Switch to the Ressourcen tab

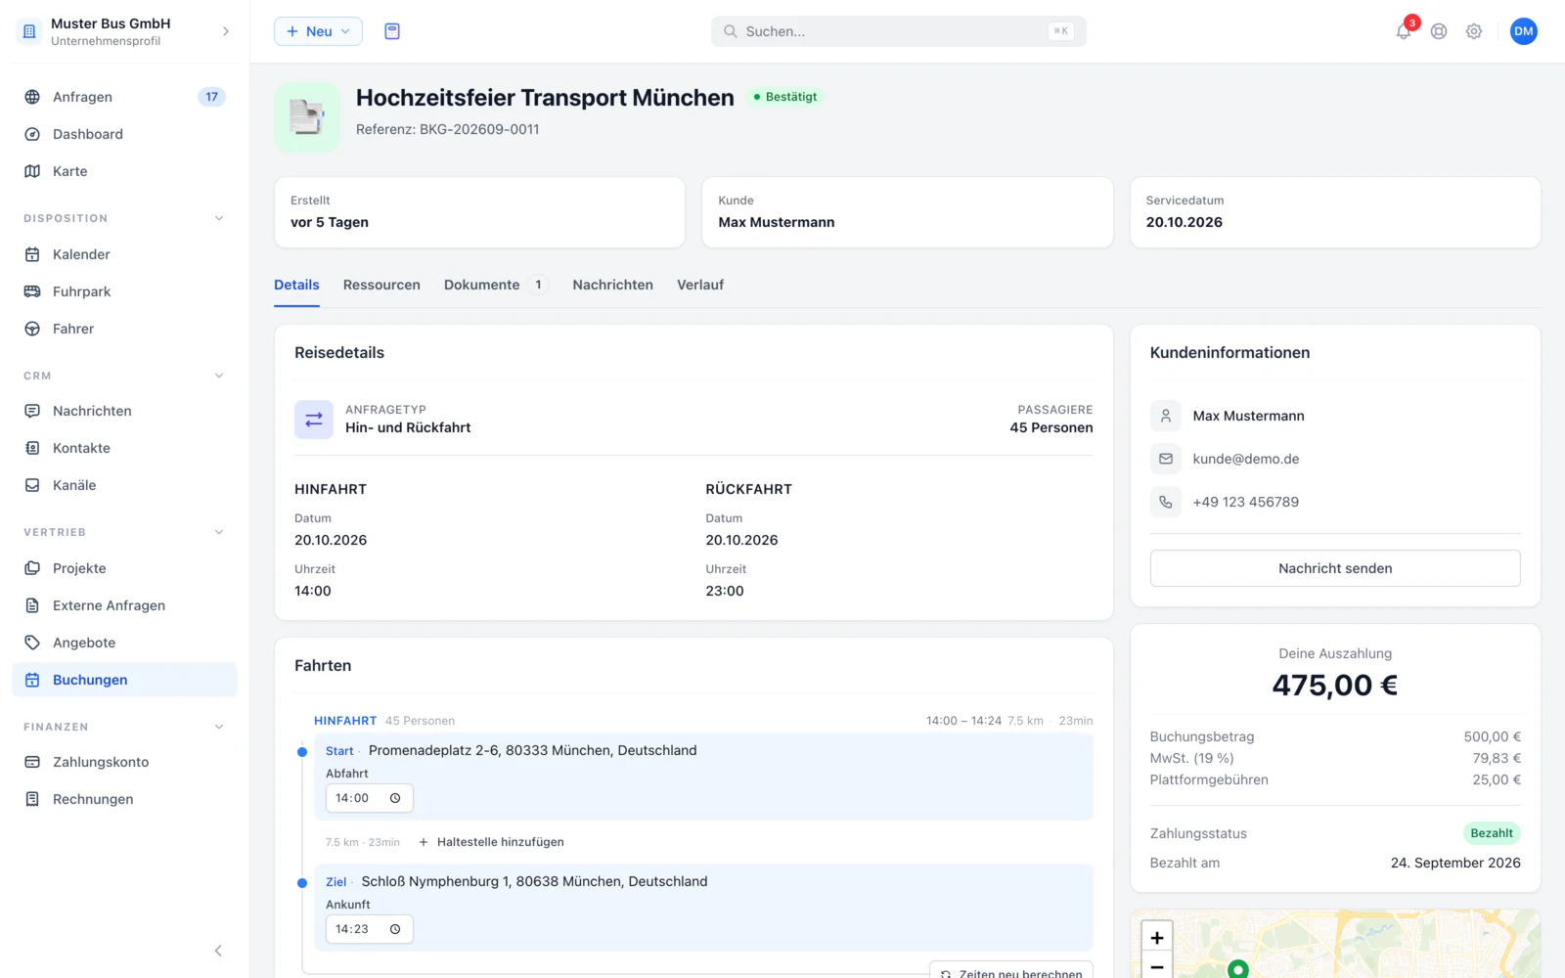point(381,285)
